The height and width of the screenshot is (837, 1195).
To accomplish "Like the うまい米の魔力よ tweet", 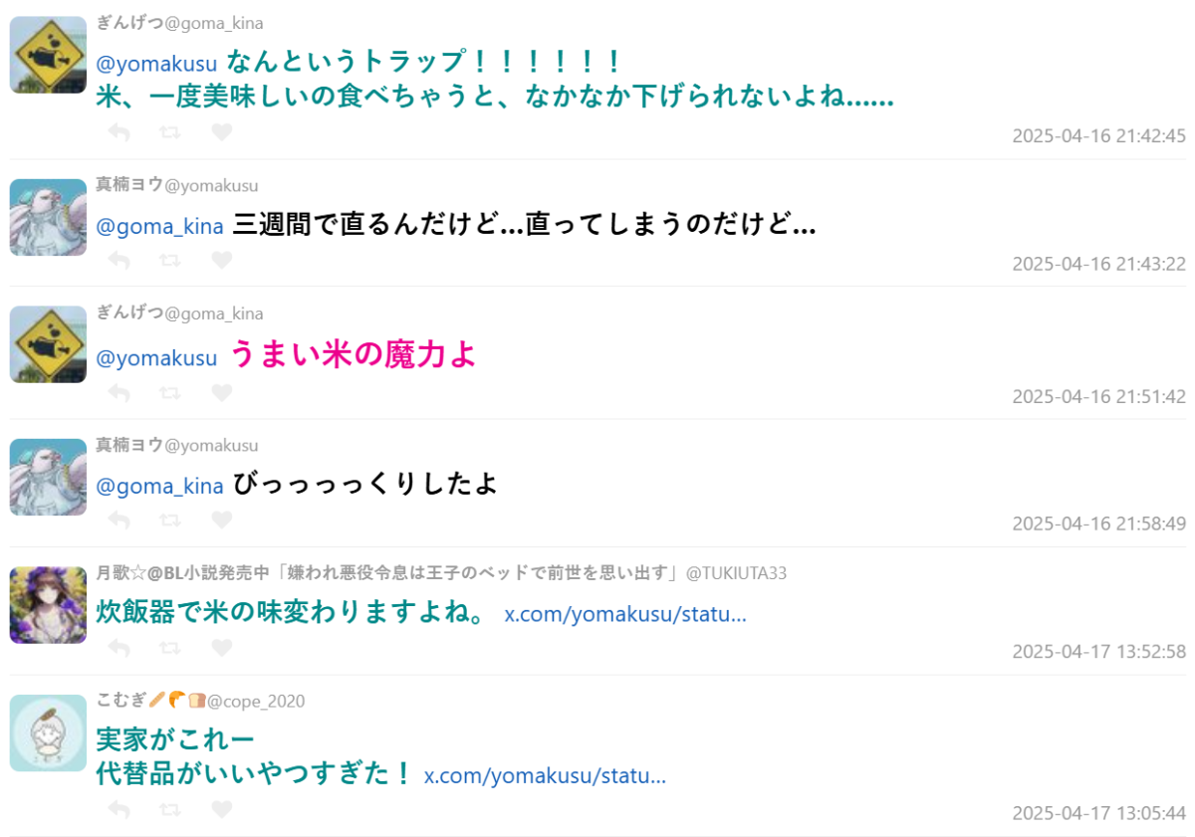I will 222,392.
